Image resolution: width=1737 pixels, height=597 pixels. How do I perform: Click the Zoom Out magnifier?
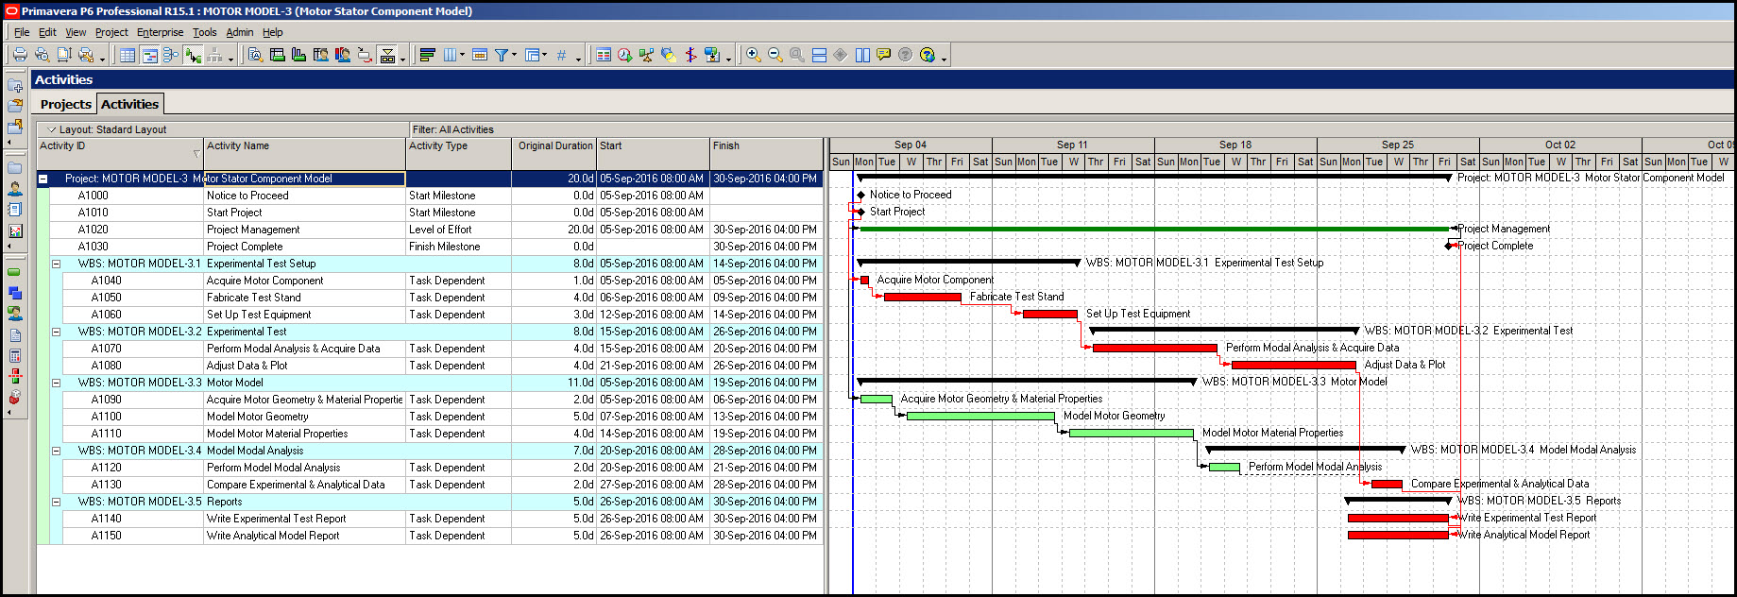point(775,55)
